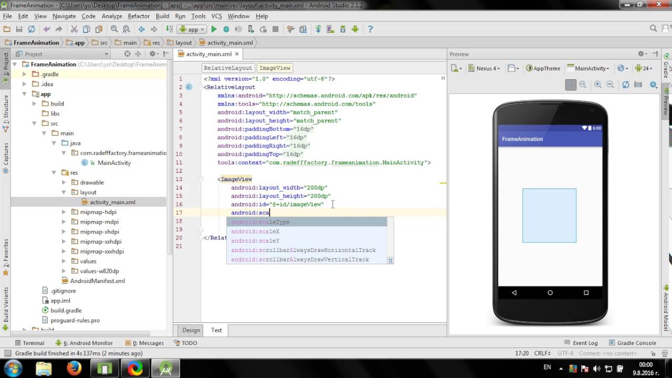Select the activity_main.xml editor tab
This screenshot has width=672, height=378.
[x=208, y=54]
